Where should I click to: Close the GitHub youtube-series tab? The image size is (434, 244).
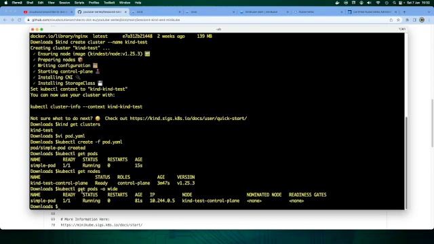tap(125, 12)
